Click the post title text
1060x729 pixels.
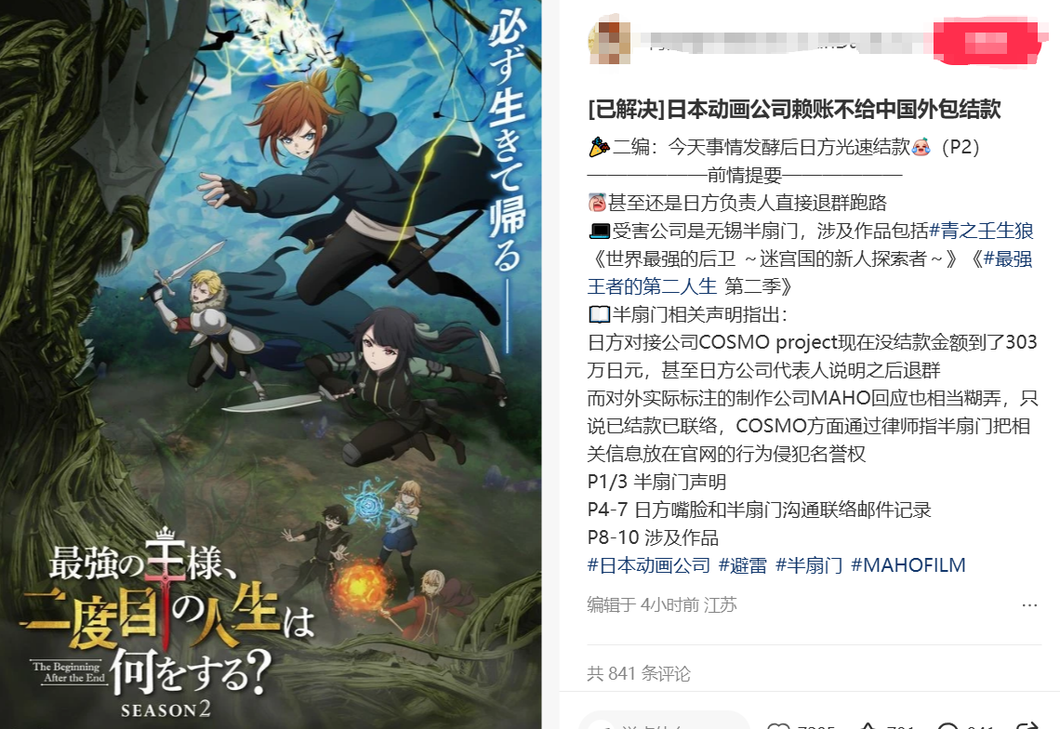tap(794, 110)
